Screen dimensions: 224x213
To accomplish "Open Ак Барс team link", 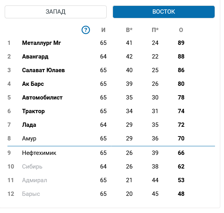I will [33, 84].
